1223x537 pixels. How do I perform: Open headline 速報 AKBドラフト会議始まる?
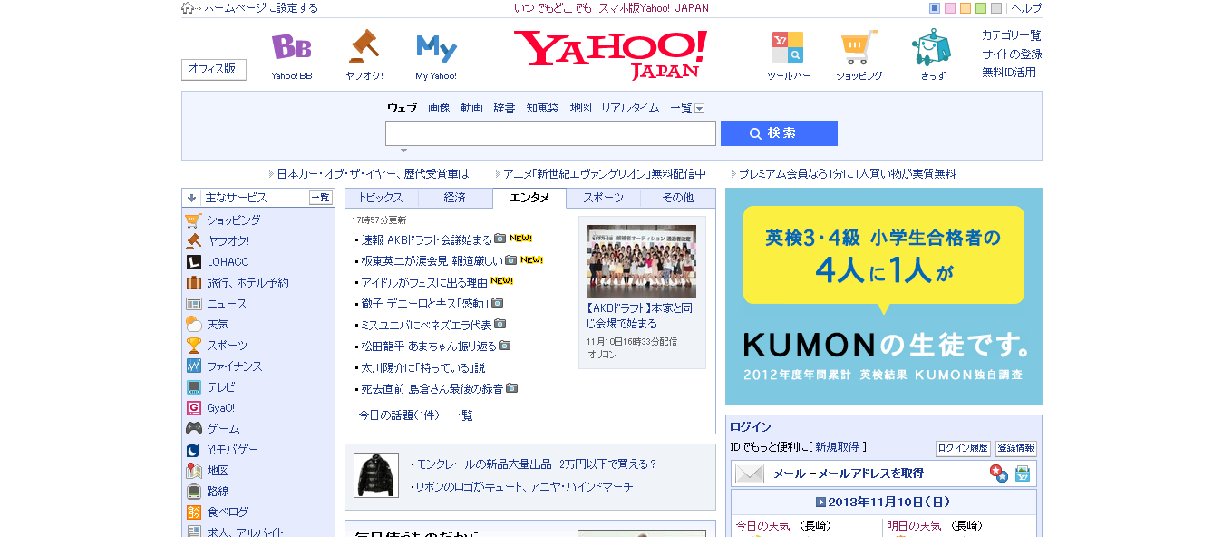(x=426, y=239)
